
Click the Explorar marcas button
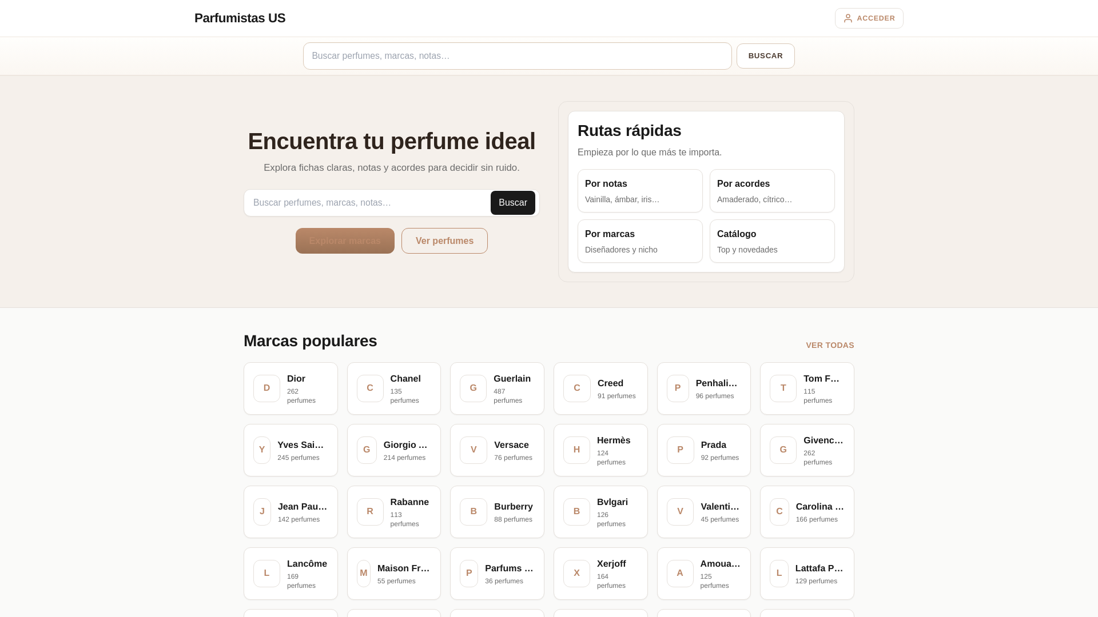345,241
